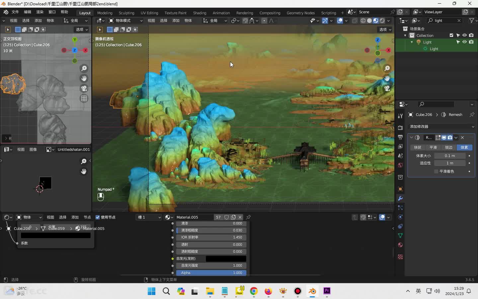This screenshot has width=478, height=299.
Task: Open Premiere Pro from the taskbar
Action: coord(327,291)
